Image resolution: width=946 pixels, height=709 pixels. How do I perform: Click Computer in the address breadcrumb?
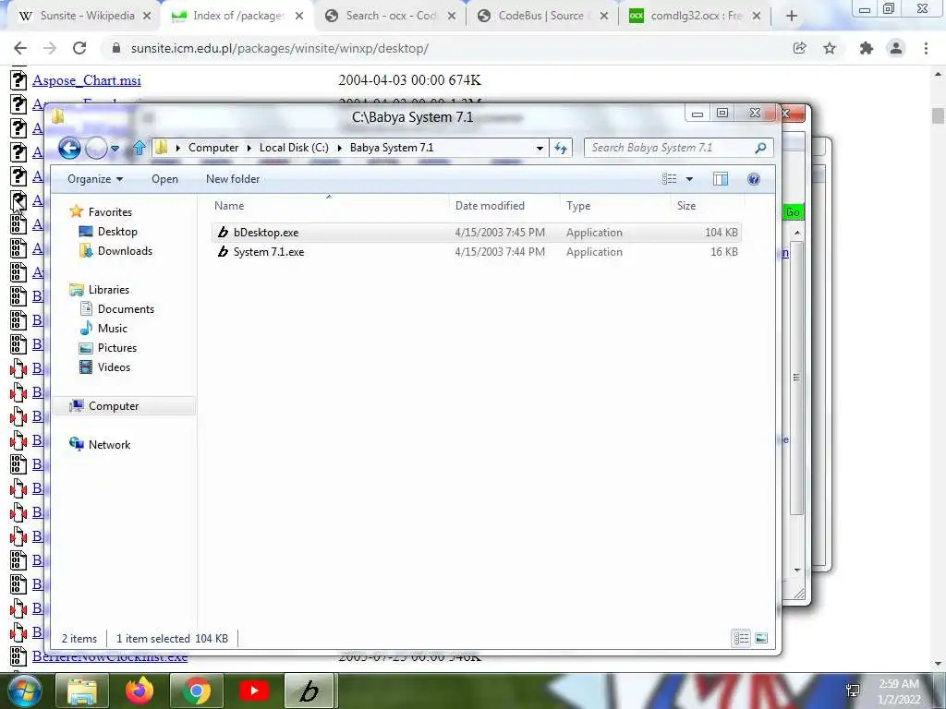coord(213,148)
